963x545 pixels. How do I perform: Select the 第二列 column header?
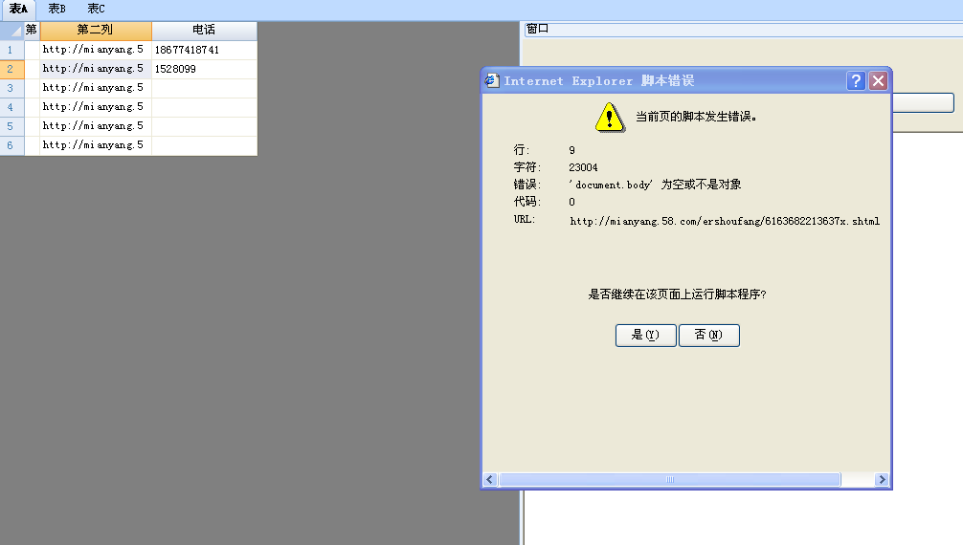95,30
